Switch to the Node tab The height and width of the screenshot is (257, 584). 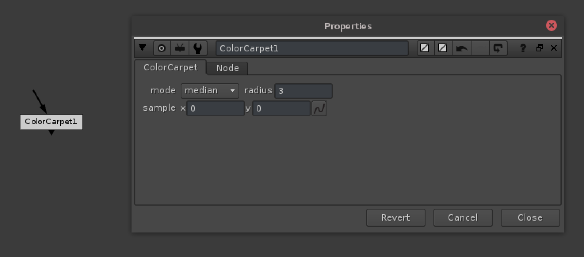[227, 68]
